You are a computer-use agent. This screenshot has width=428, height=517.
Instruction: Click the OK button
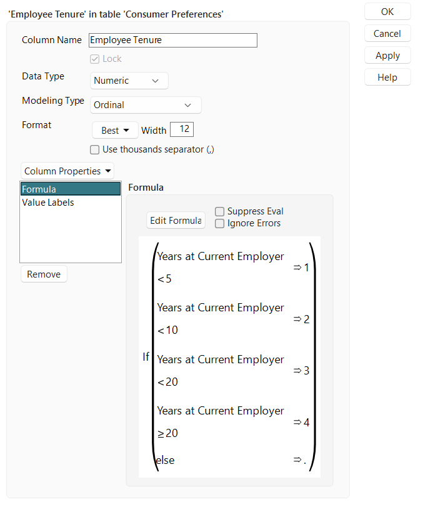click(387, 11)
